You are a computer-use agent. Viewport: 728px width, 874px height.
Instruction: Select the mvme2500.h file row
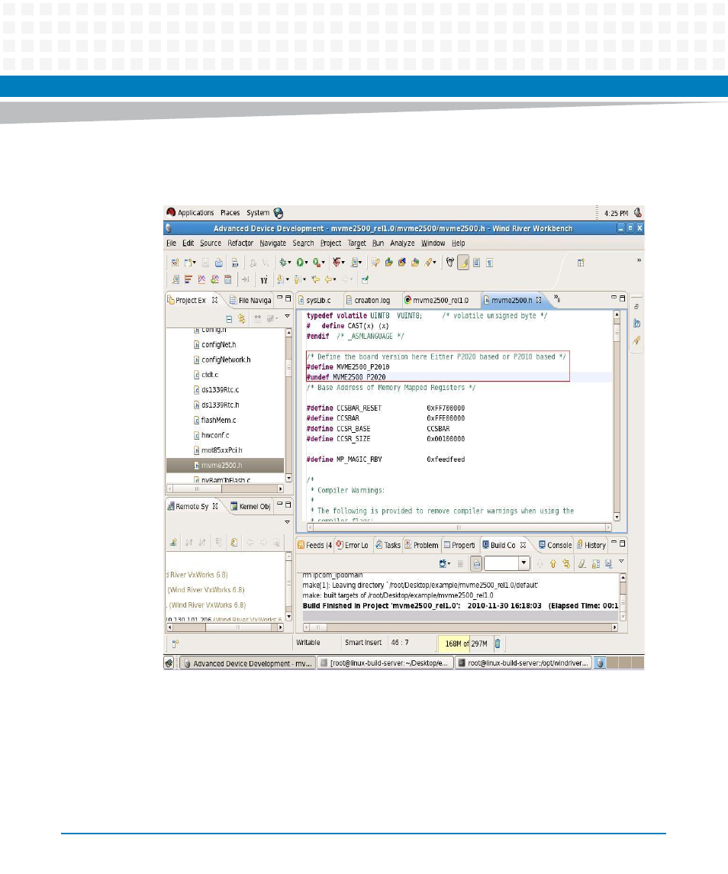(x=225, y=465)
